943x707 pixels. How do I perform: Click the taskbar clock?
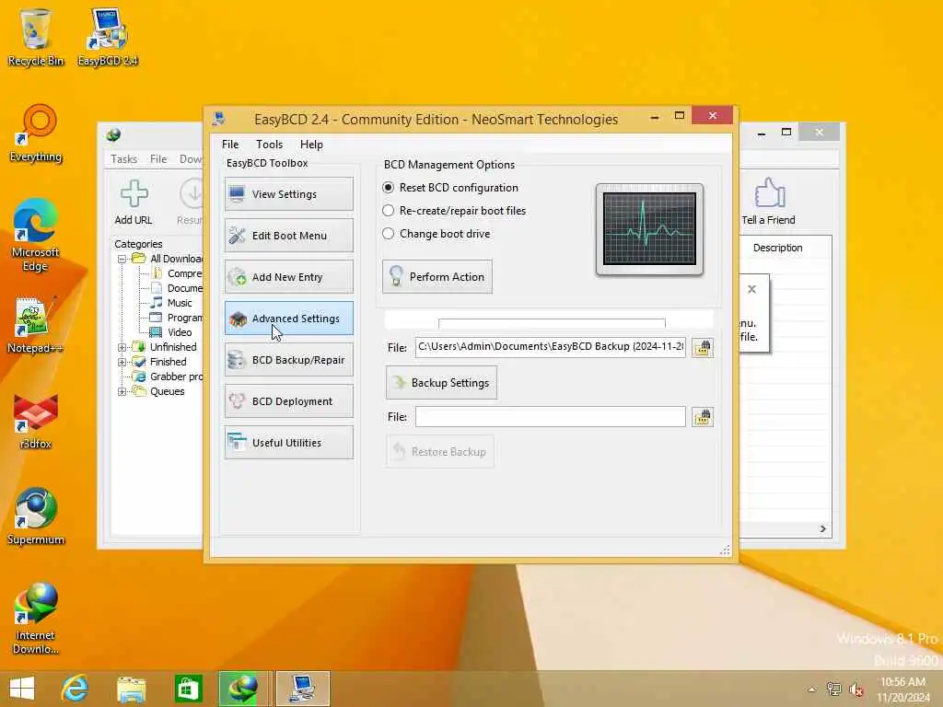click(x=902, y=690)
